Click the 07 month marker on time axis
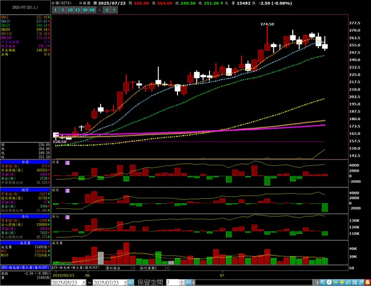 click(222, 275)
